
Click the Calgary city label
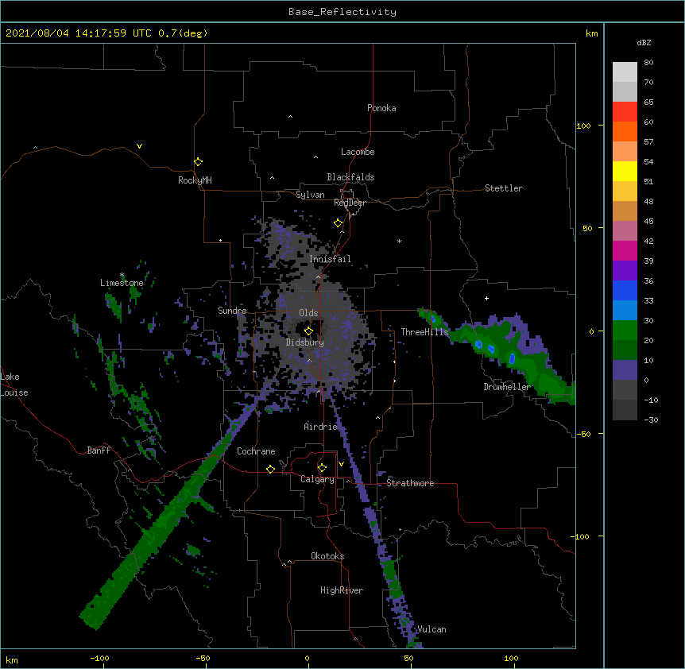[x=317, y=479]
